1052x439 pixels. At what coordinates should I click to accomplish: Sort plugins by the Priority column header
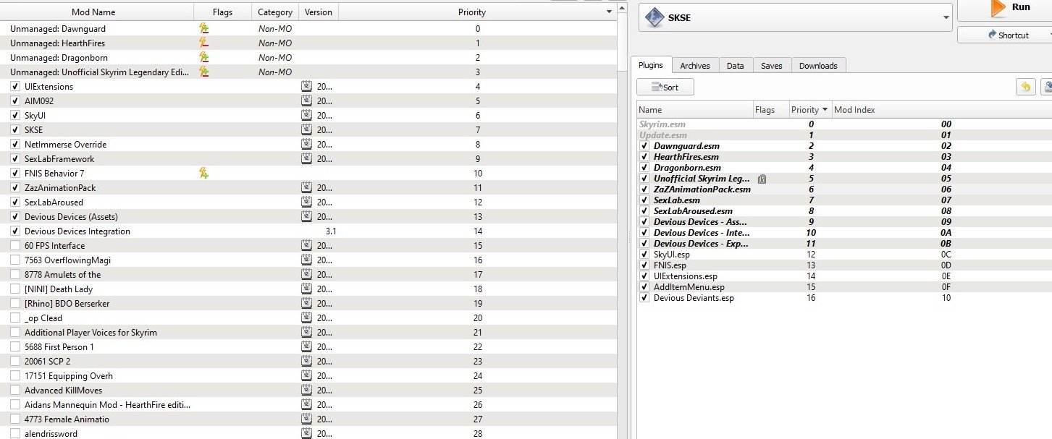click(x=809, y=110)
